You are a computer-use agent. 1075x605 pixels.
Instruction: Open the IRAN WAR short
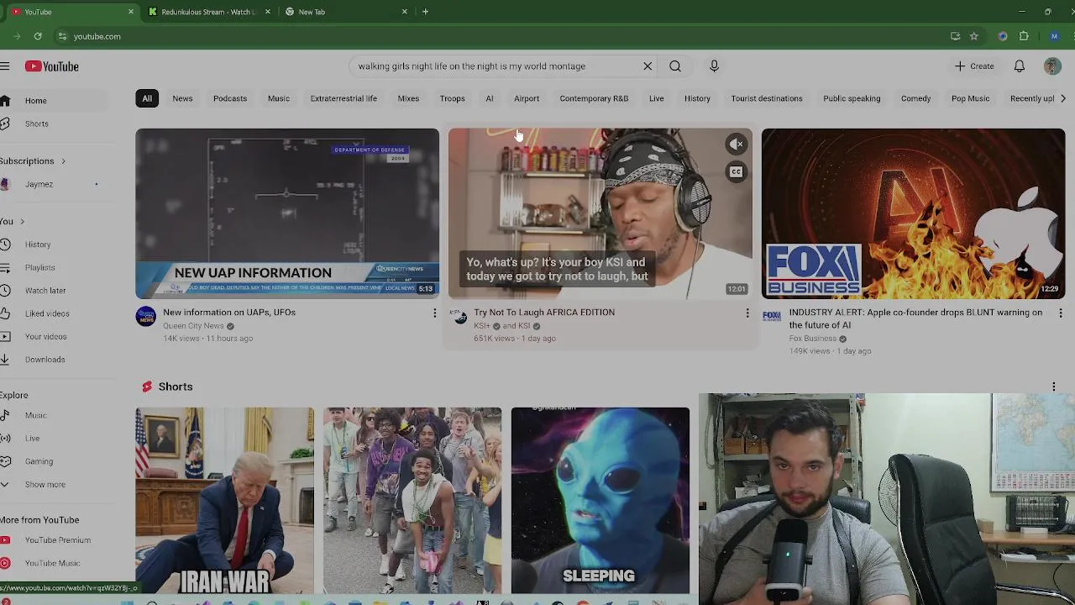[224, 501]
